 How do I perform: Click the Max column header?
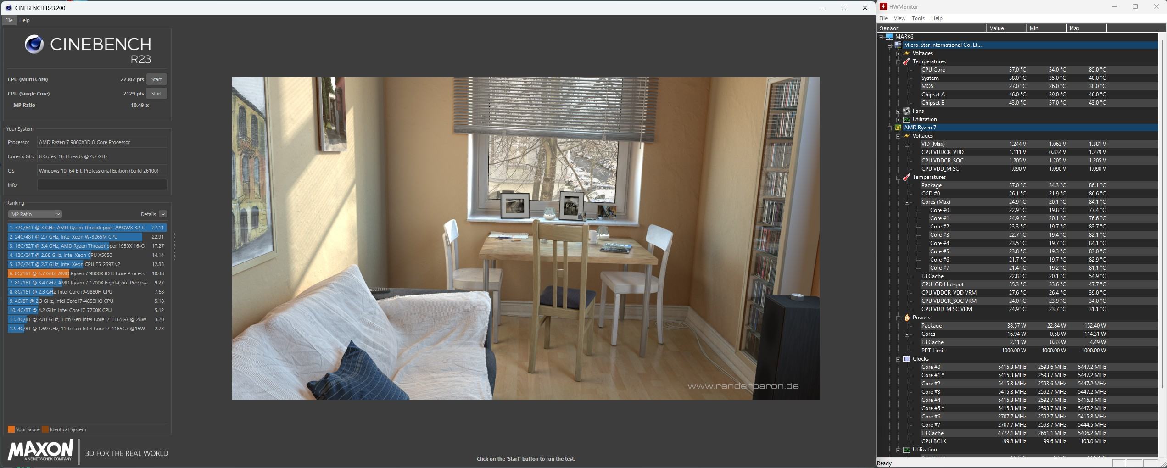pos(1086,28)
